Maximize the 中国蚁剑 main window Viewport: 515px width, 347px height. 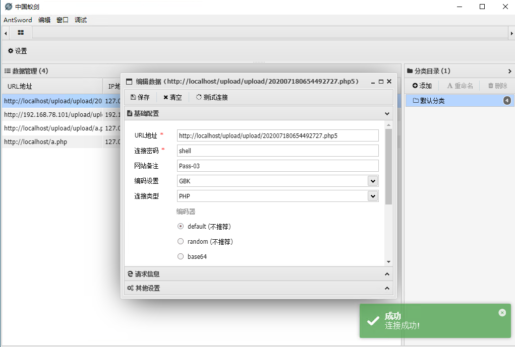coord(482,7)
